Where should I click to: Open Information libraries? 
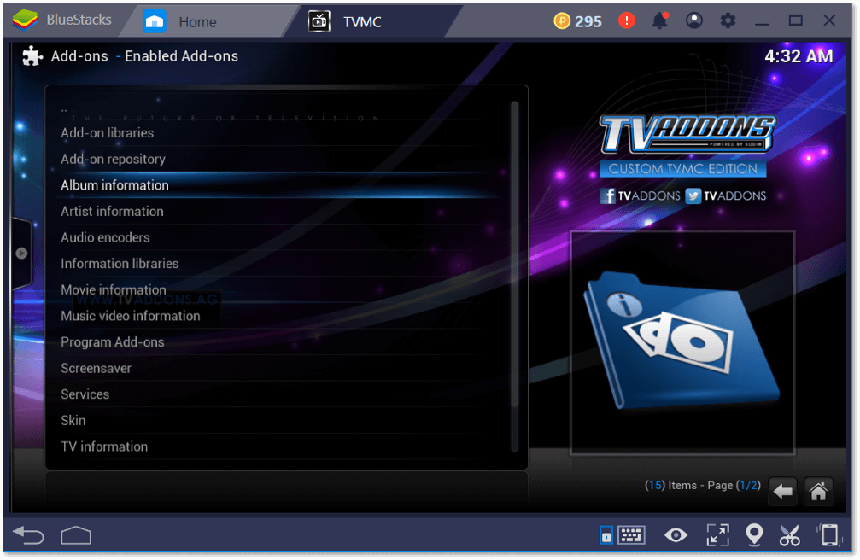tap(280, 264)
